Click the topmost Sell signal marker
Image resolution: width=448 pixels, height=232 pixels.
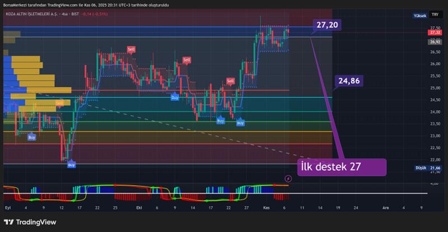point(131,50)
